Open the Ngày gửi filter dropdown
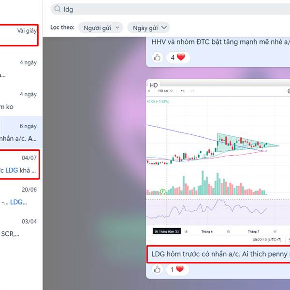The height and width of the screenshot is (290, 290). tap(148, 28)
